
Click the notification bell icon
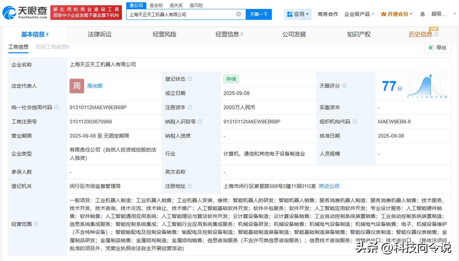(422, 14)
